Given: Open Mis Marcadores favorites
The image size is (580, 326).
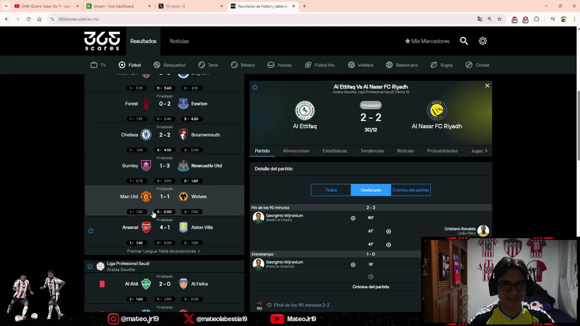Looking at the screenshot, I should [x=427, y=41].
